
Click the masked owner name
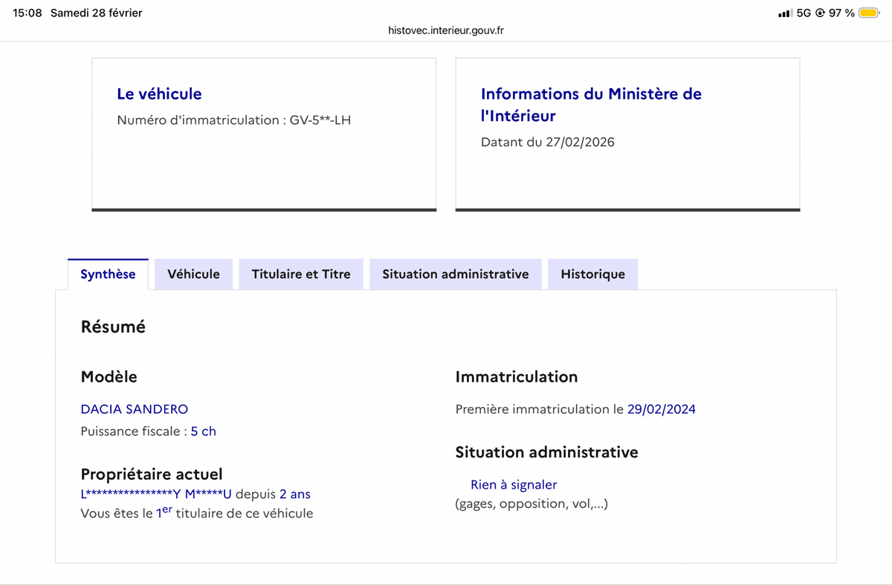point(156,494)
